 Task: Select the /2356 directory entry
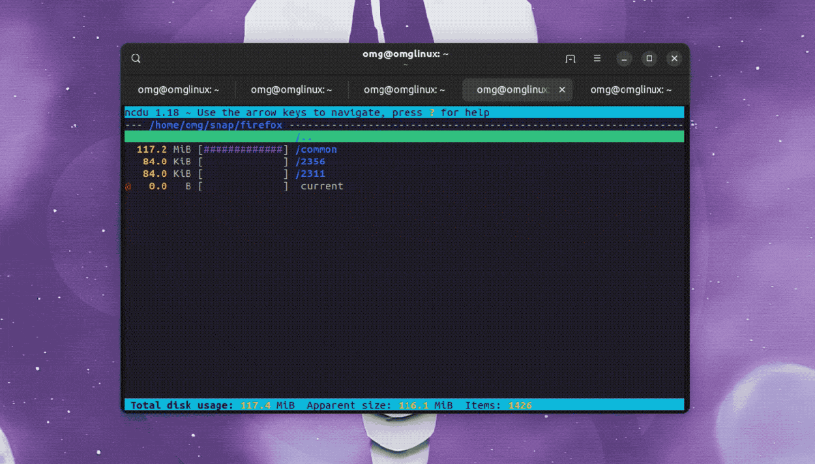310,162
